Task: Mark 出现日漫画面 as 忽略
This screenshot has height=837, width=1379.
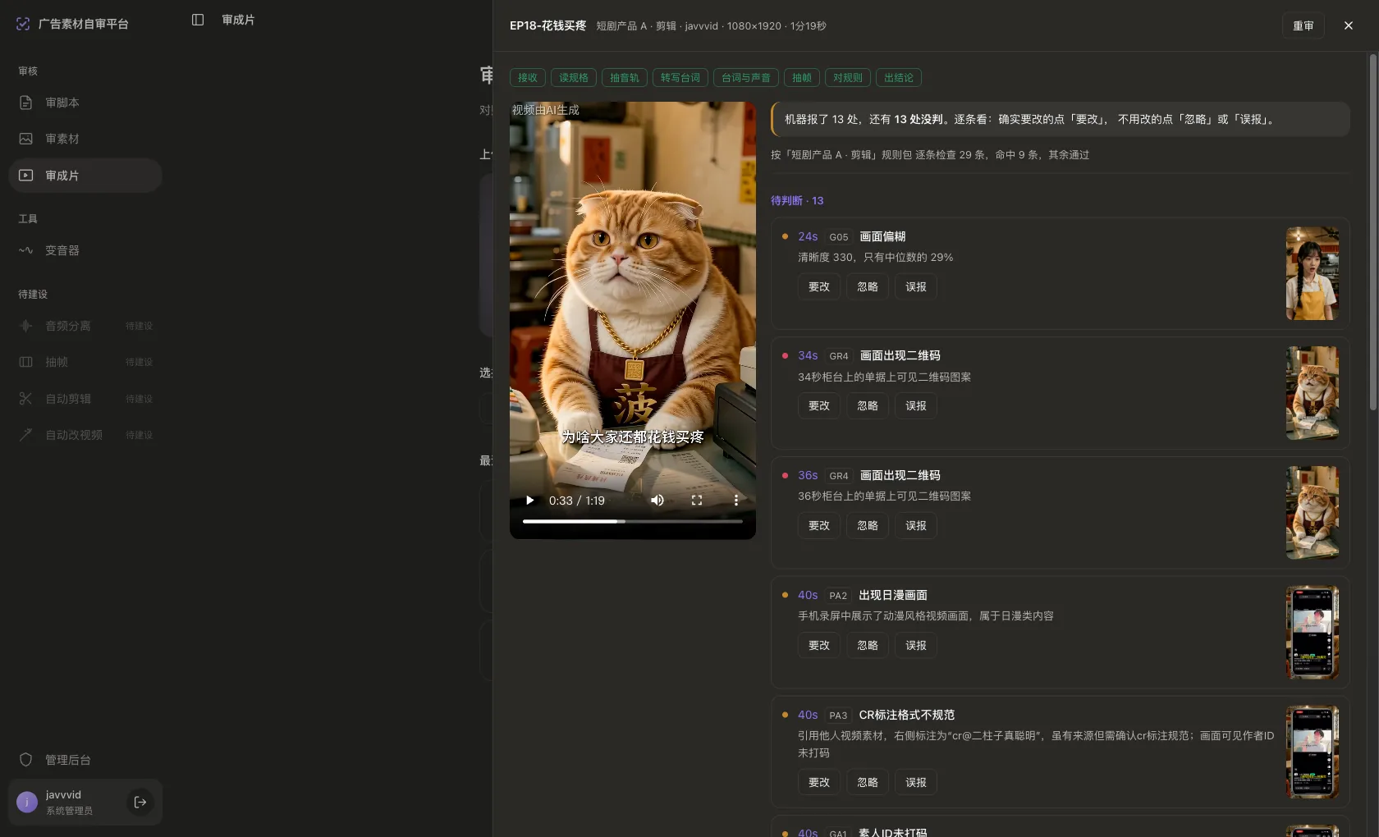Action: point(868,646)
